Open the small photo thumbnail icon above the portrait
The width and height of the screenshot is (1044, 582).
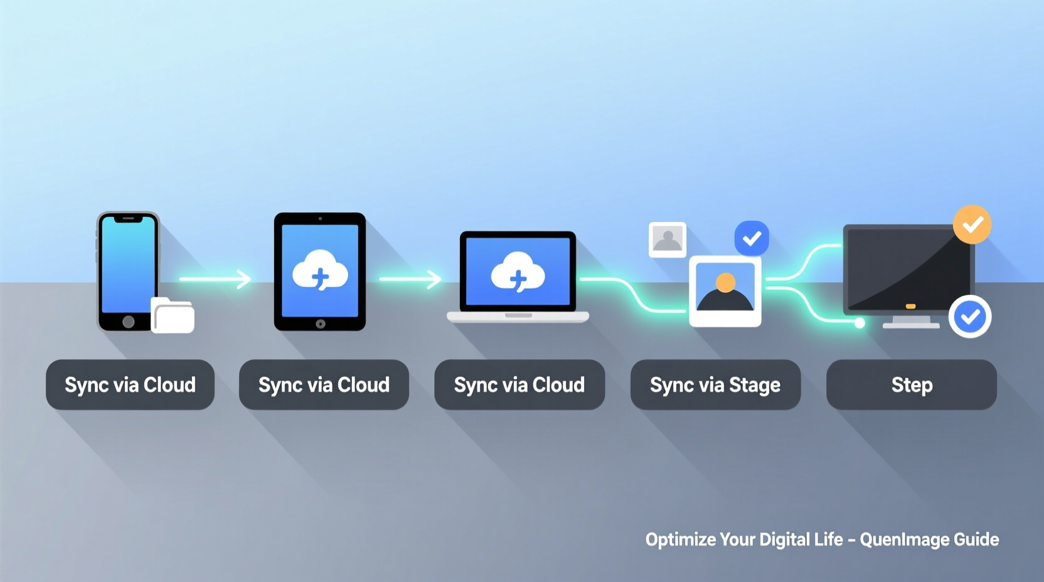tap(667, 239)
